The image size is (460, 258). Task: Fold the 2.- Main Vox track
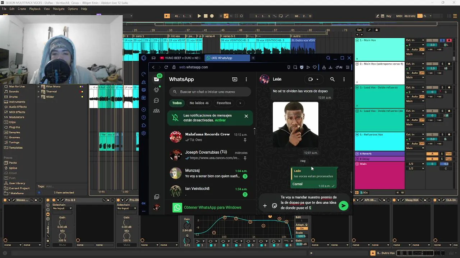(357, 64)
